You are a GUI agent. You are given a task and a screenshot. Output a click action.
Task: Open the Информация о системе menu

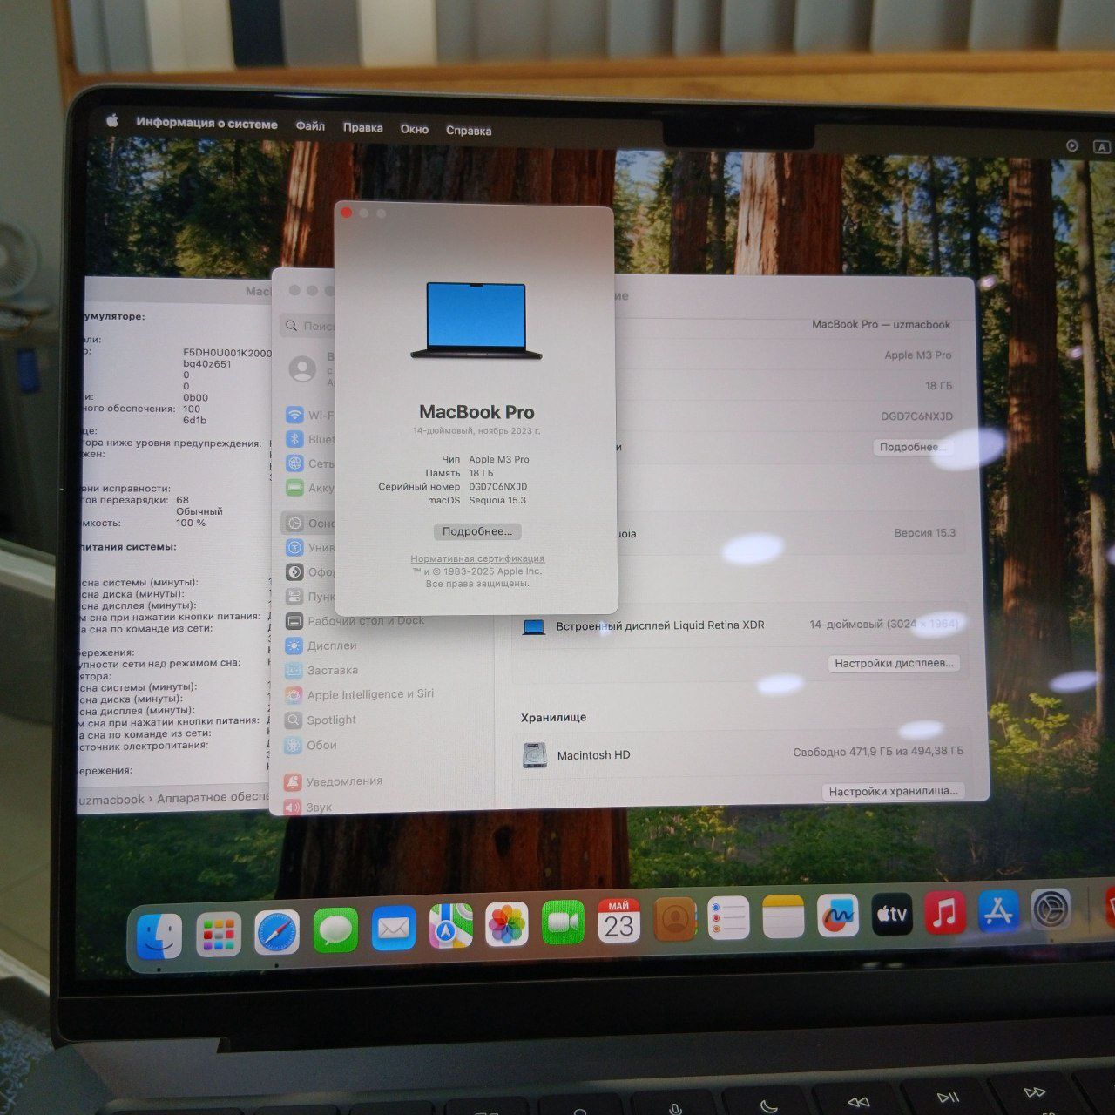click(206, 124)
